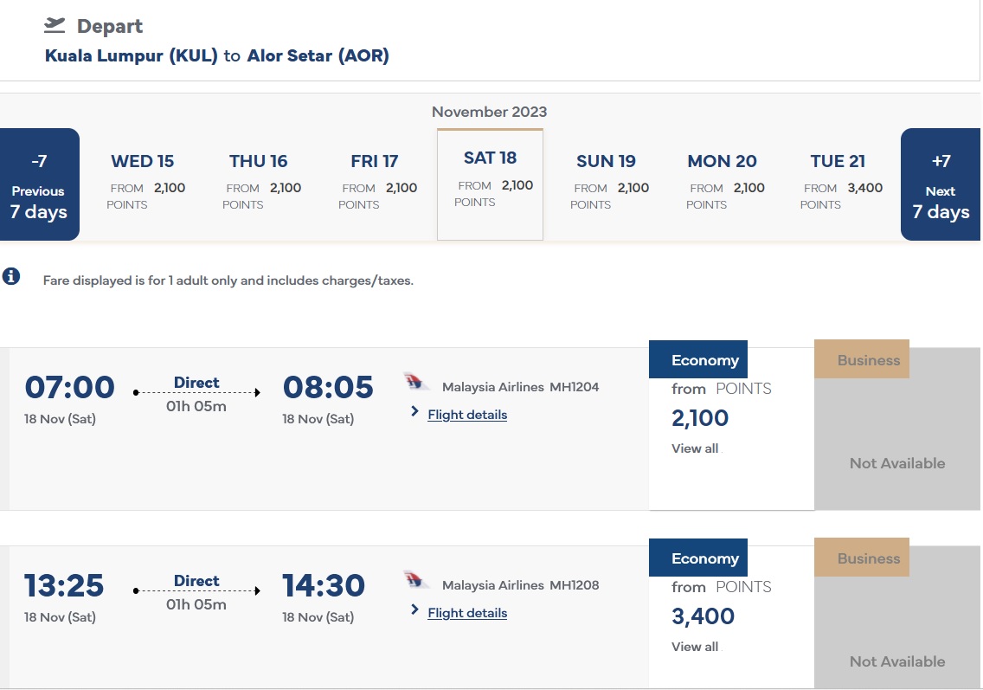The width and height of the screenshot is (983, 690).
Task: Click the departing airplane icon
Action: tap(55, 25)
